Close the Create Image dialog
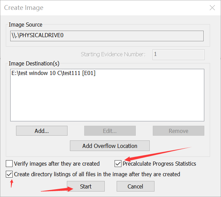The width and height of the screenshot is (221, 197). click(212, 8)
